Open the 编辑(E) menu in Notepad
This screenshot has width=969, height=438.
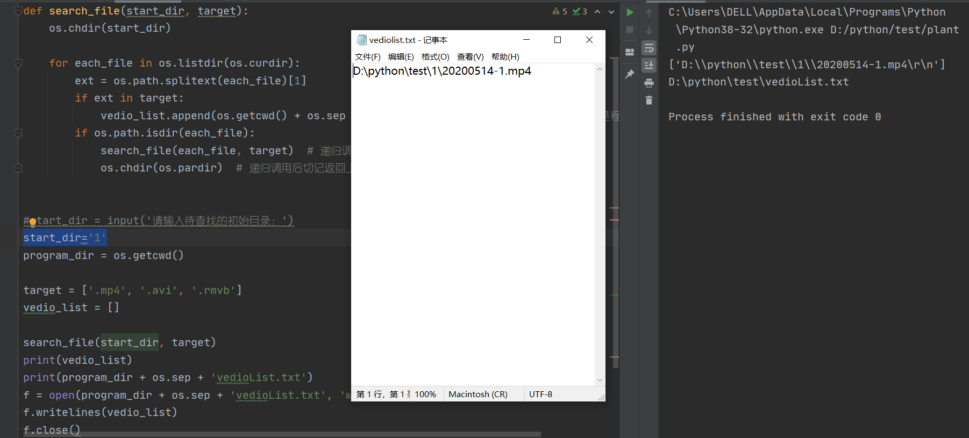401,56
